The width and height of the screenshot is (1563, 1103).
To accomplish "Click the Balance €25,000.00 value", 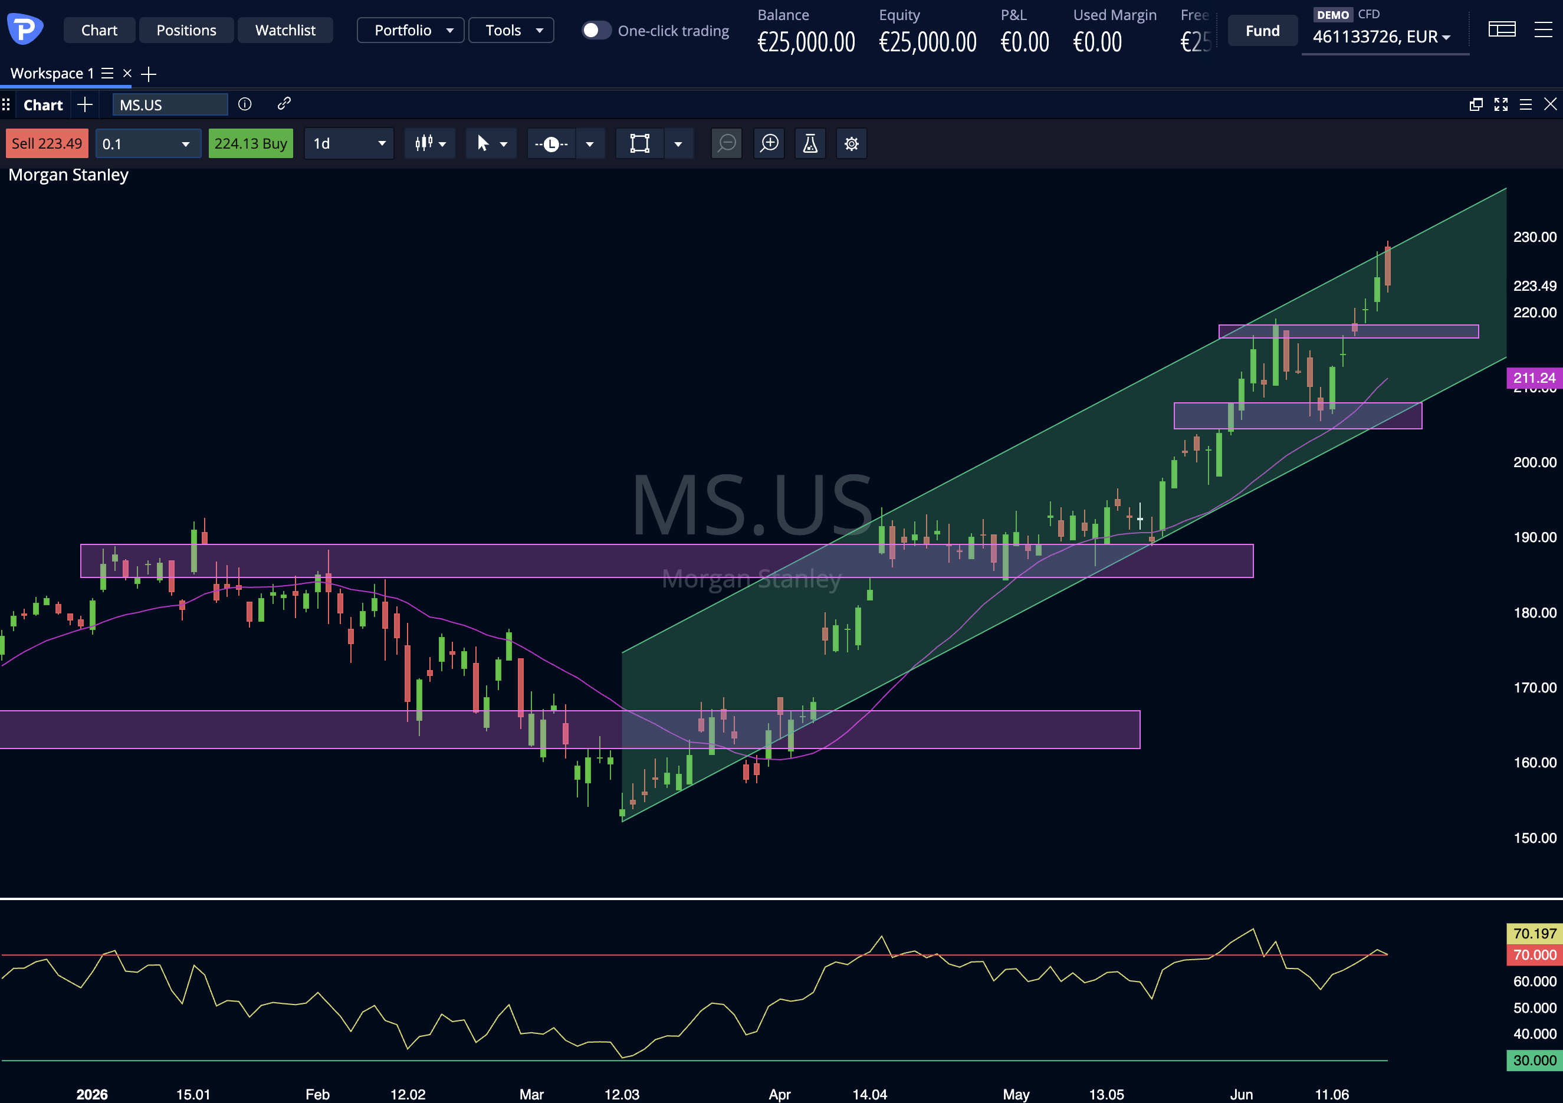I will pos(806,42).
